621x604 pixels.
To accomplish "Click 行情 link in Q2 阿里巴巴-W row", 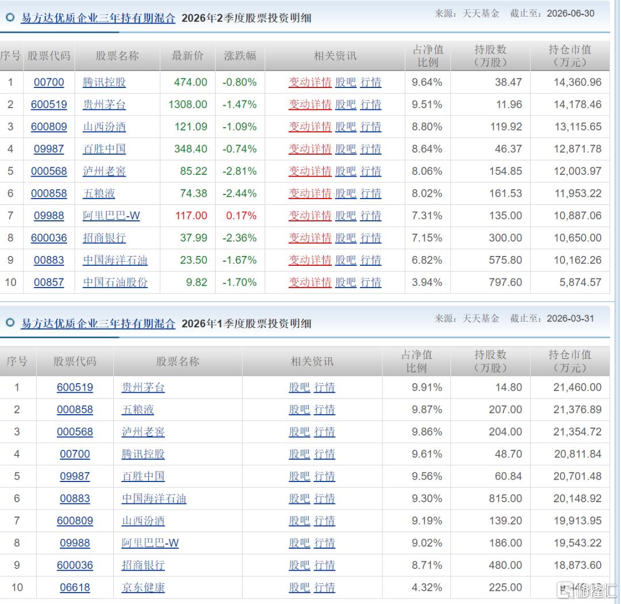I will pyautogui.click(x=370, y=215).
